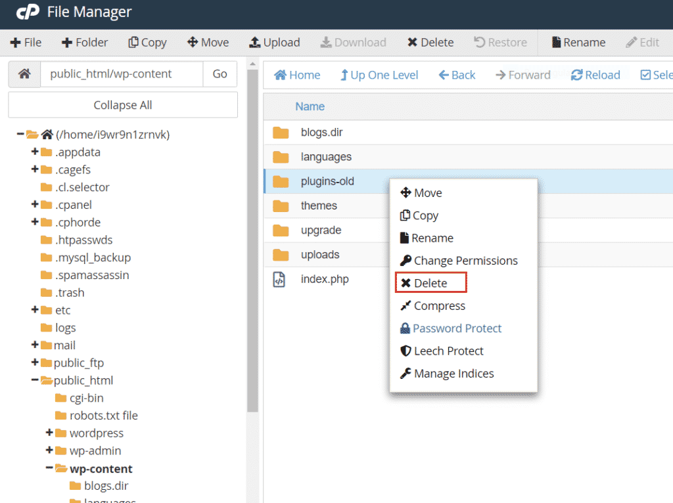Click the cPanel logo icon
The image size is (673, 503).
pyautogui.click(x=28, y=12)
